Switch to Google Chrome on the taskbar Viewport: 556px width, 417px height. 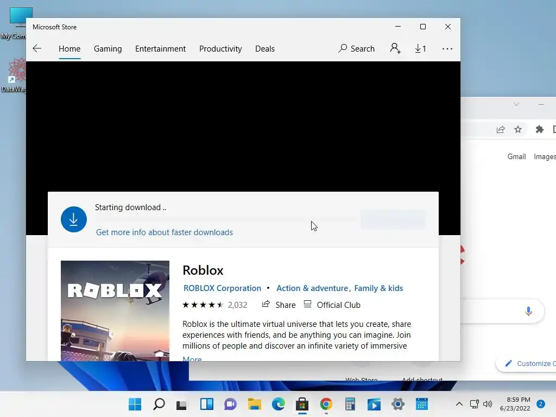[x=326, y=404]
